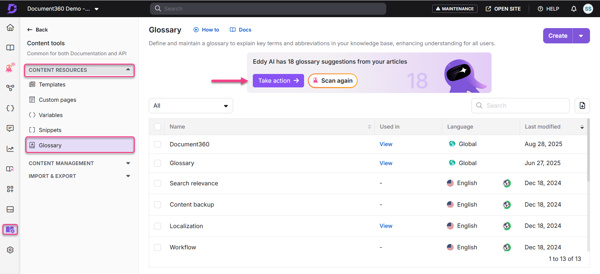The image size is (600, 274).
Task: Click the glossary table vertical scrollbar
Action: 588,150
